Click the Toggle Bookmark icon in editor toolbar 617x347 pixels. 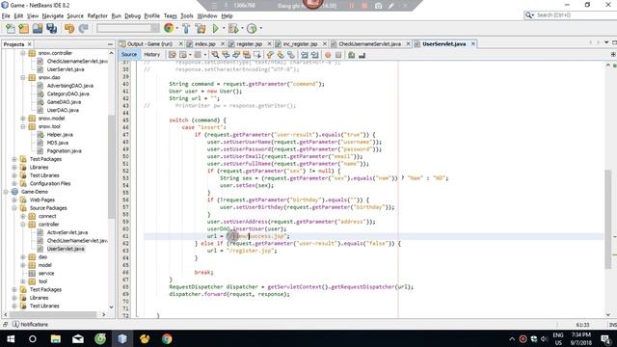click(291, 55)
